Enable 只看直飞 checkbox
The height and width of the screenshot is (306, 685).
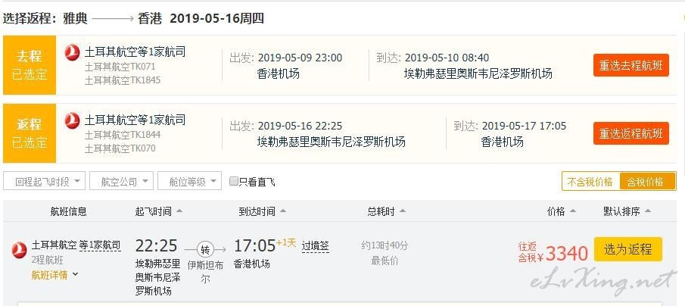[x=234, y=182]
